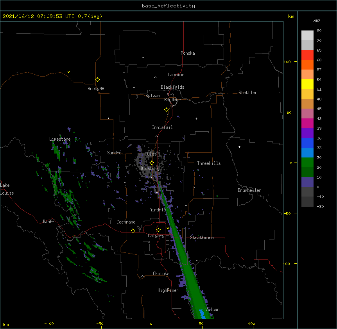337x329 pixels.
Task: Pick the green 20–30 dBZ legend swatch
Action: coord(307,163)
